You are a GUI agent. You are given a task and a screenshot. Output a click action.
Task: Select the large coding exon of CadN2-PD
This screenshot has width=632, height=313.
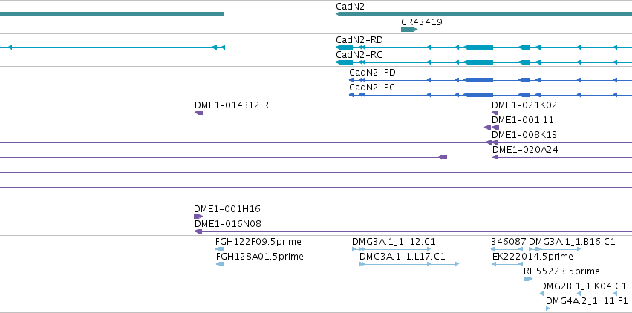[x=479, y=80]
